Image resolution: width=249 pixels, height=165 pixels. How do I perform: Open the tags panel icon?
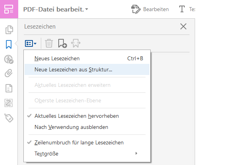(8, 117)
